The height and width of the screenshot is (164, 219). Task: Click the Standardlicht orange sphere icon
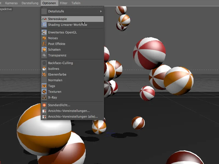click(44, 105)
